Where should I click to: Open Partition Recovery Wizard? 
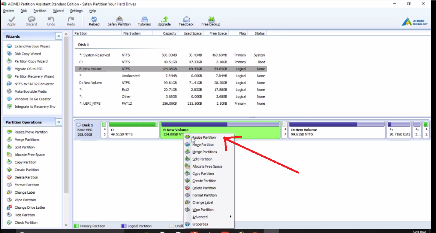34,76
